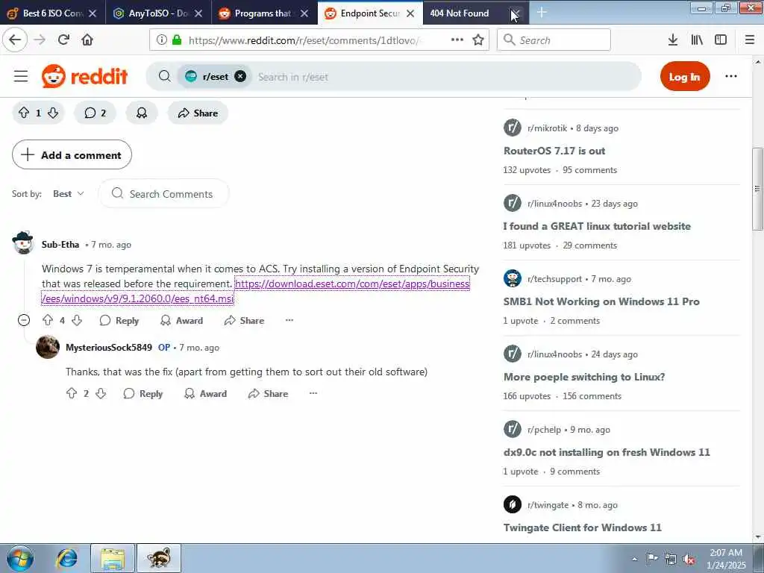The width and height of the screenshot is (764, 573).
Task: Open Windows Explorer folder on taskbar
Action: pos(113,558)
